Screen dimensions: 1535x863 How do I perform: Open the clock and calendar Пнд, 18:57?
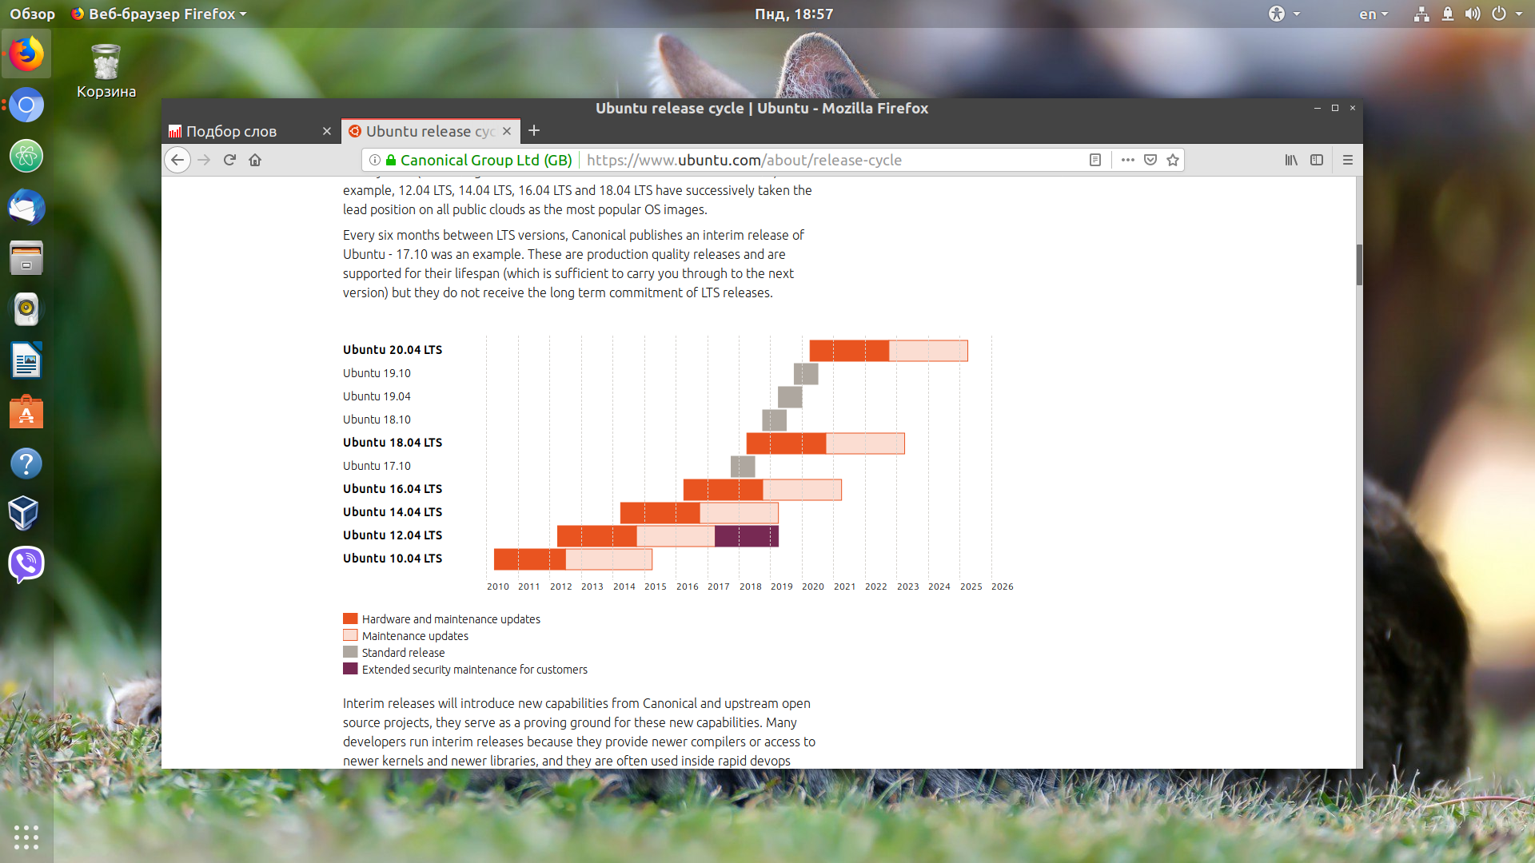pos(794,14)
